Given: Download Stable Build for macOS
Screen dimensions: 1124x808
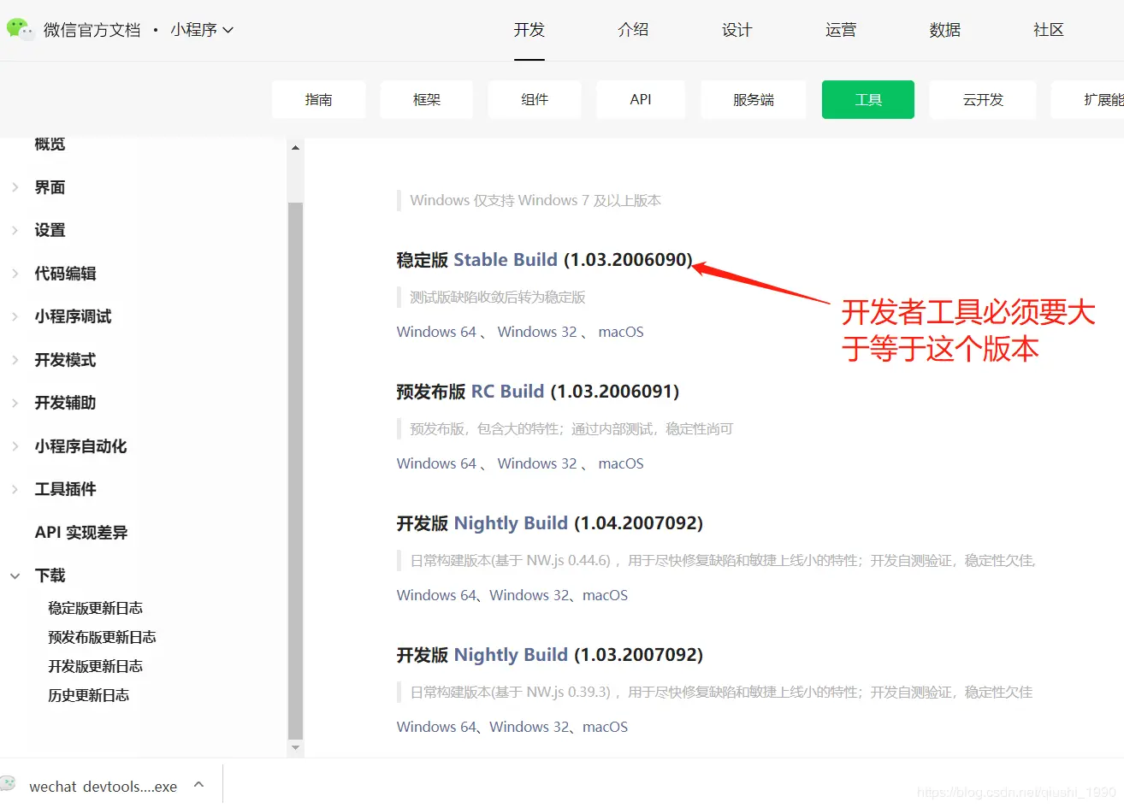Looking at the screenshot, I should [621, 332].
